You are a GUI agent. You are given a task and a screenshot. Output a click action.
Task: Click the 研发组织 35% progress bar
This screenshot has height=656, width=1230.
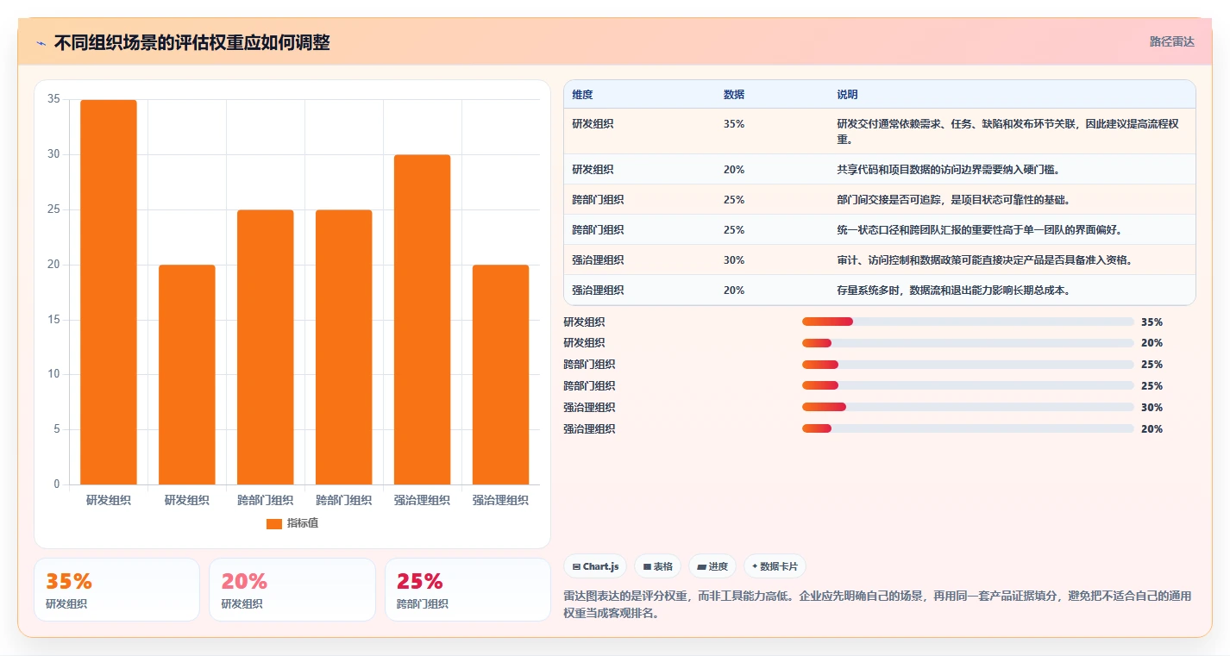[x=968, y=322]
